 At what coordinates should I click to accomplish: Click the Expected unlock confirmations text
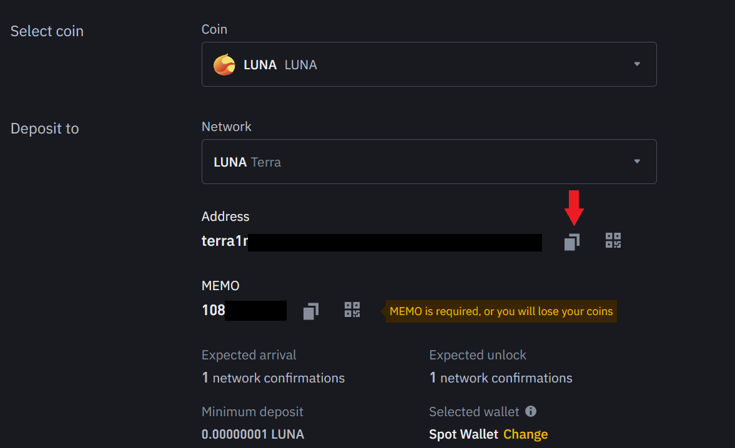tap(501, 378)
